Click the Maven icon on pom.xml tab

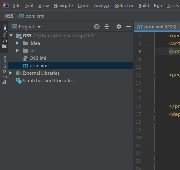[139, 27]
